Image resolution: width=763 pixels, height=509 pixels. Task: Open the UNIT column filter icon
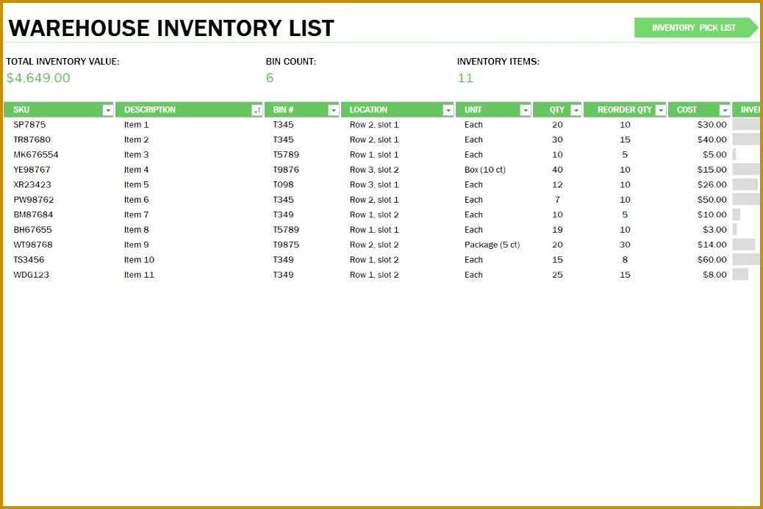pos(524,109)
